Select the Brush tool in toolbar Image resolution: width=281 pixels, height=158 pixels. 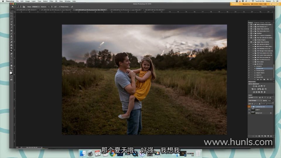click(11, 33)
